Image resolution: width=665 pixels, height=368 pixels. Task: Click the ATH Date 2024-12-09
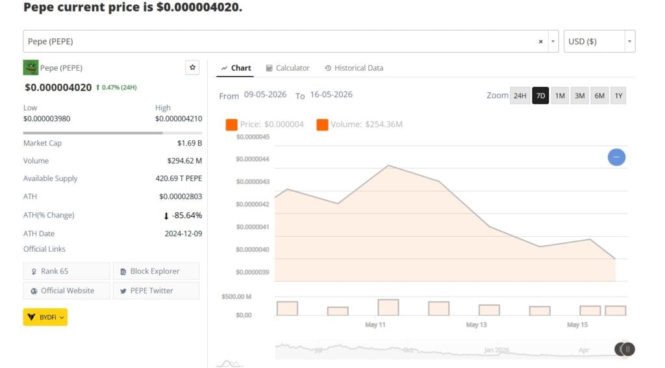183,234
